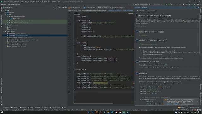Screen dimensions: 202x114
Task: Go back to Firebase breadcrumb
Action: [140, 11]
